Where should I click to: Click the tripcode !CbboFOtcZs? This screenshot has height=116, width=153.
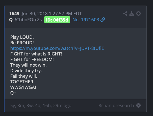28,20
